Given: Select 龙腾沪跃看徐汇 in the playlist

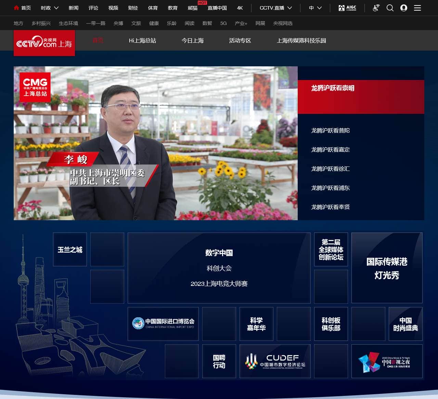Looking at the screenshot, I should 331,169.
